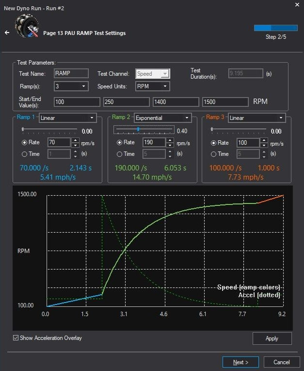The width and height of the screenshot is (304, 371).
Task: Click the Step 2/5 progress bar
Action: (276, 28)
